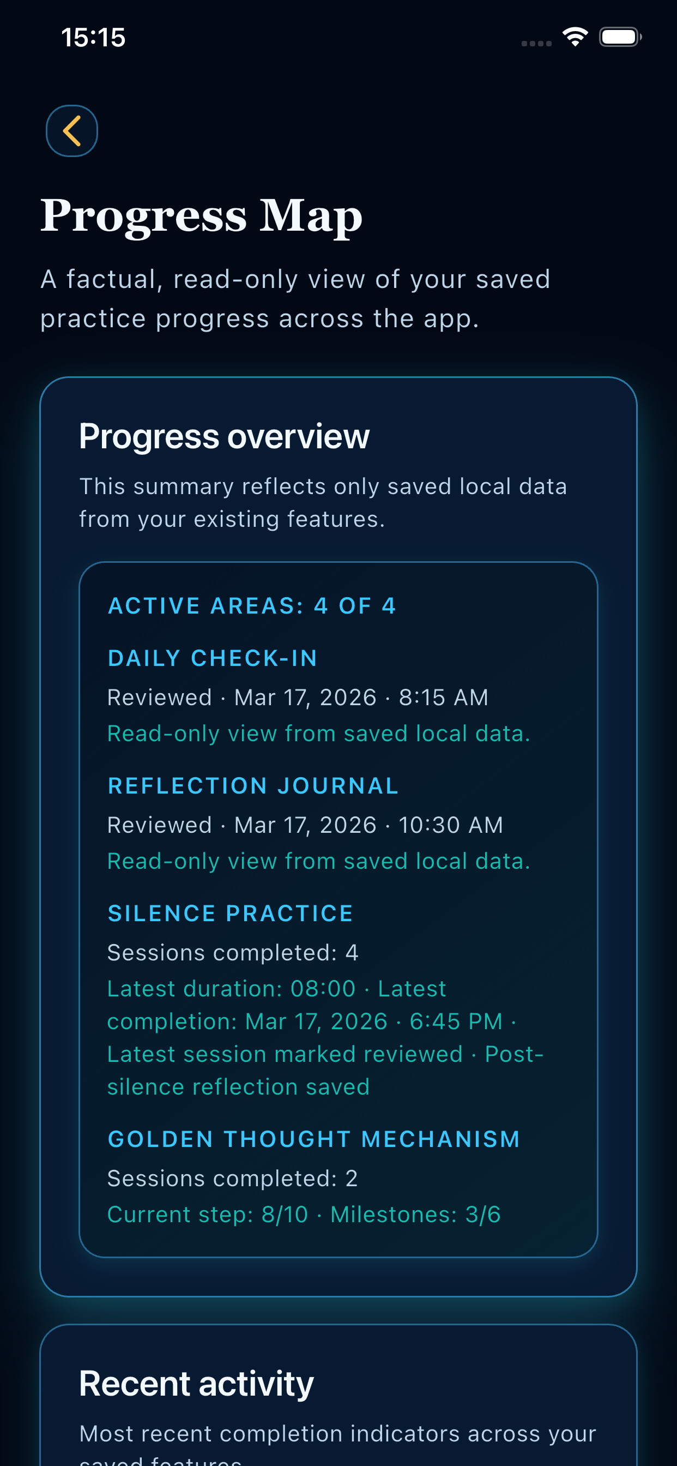The height and width of the screenshot is (1466, 677).
Task: Tap the Latest duration 08:00 details text
Action: click(325, 1037)
